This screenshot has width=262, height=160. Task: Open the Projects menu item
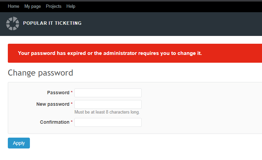[54, 6]
